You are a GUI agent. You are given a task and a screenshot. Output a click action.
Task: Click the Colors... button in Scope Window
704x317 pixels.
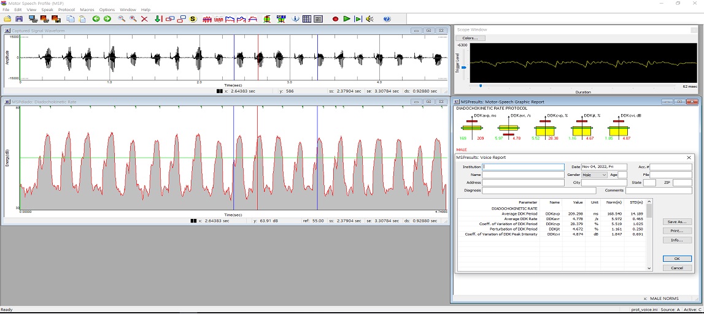click(x=470, y=38)
